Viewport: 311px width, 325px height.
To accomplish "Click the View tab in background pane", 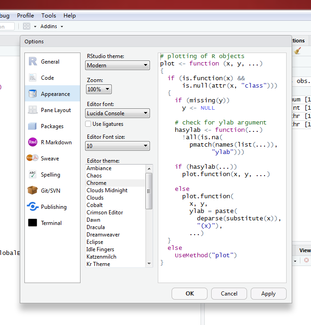I will coord(305,250).
